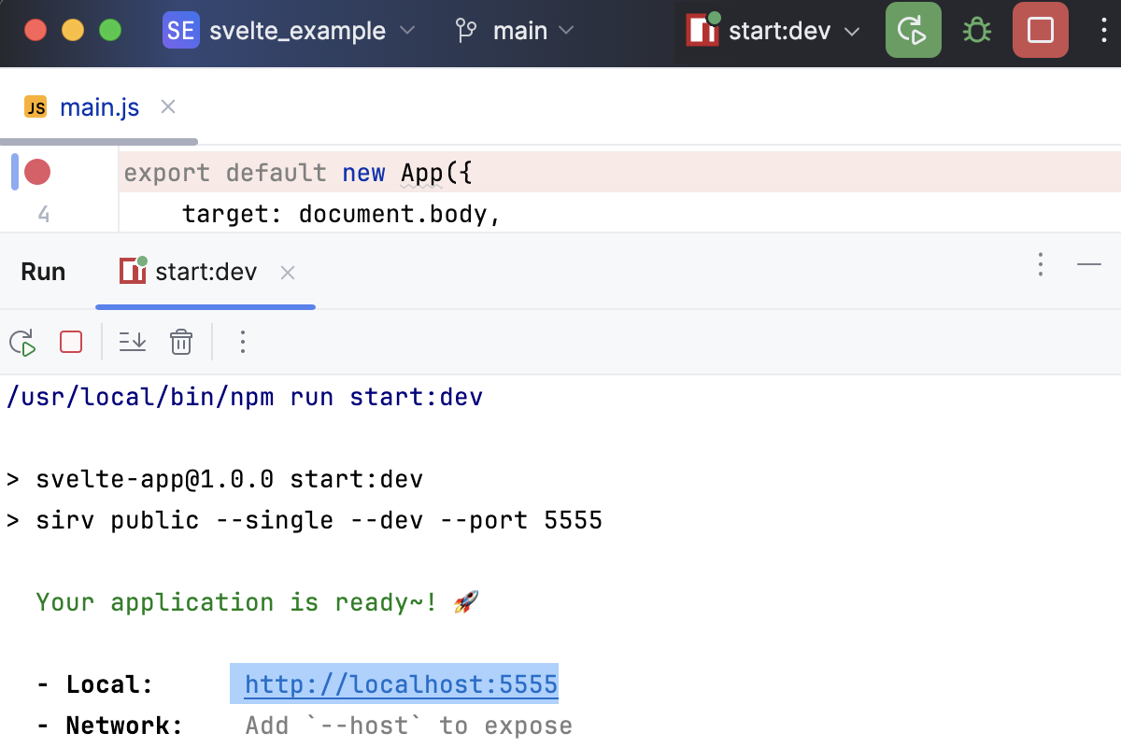Open the localhost:5555 link in the console
The image size is (1121, 747).
point(400,684)
